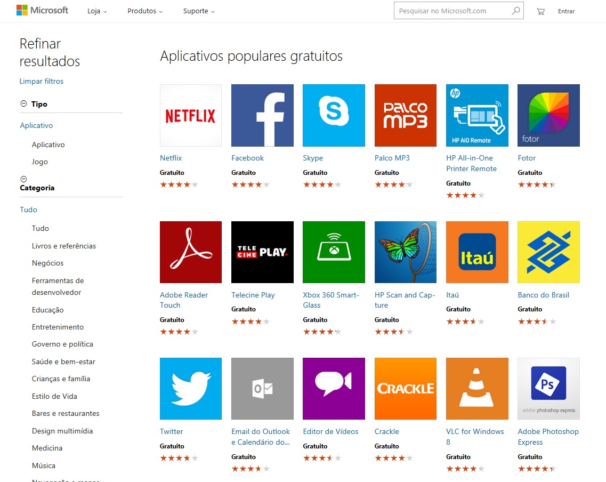Click the blue Tudo category heading link
This screenshot has height=482, width=606.
(29, 210)
